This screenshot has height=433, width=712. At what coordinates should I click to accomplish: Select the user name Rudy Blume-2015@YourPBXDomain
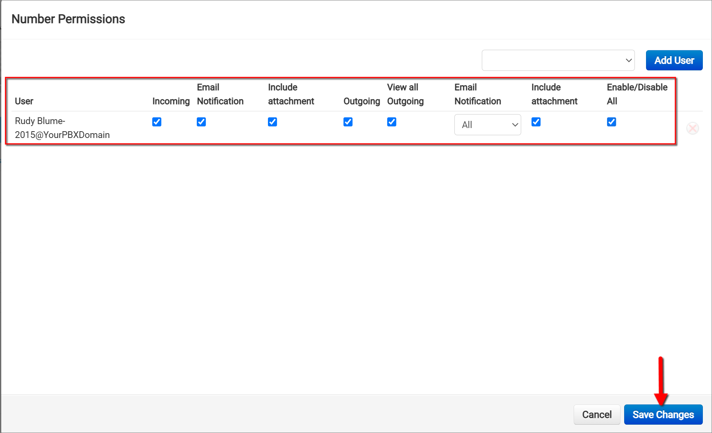click(62, 128)
